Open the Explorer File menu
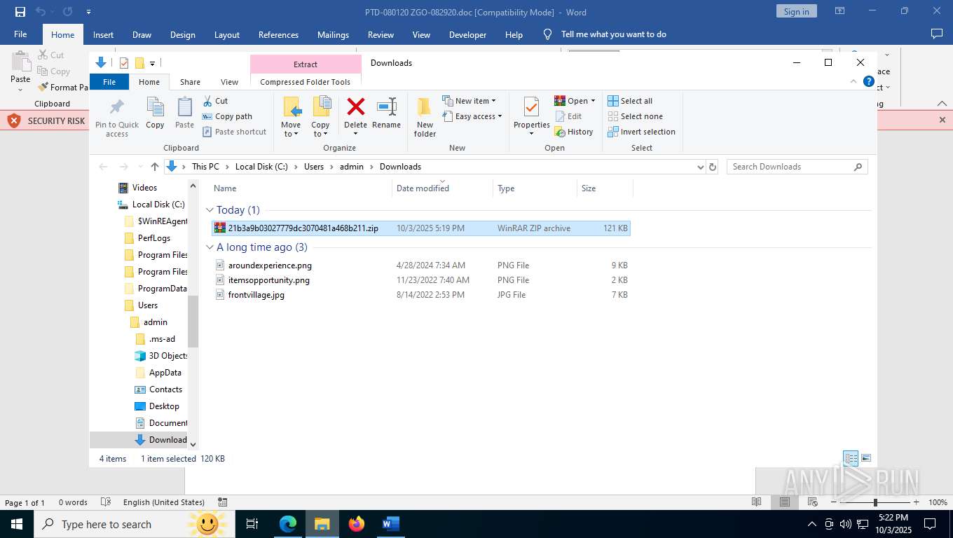This screenshot has height=538, width=953. [109, 82]
